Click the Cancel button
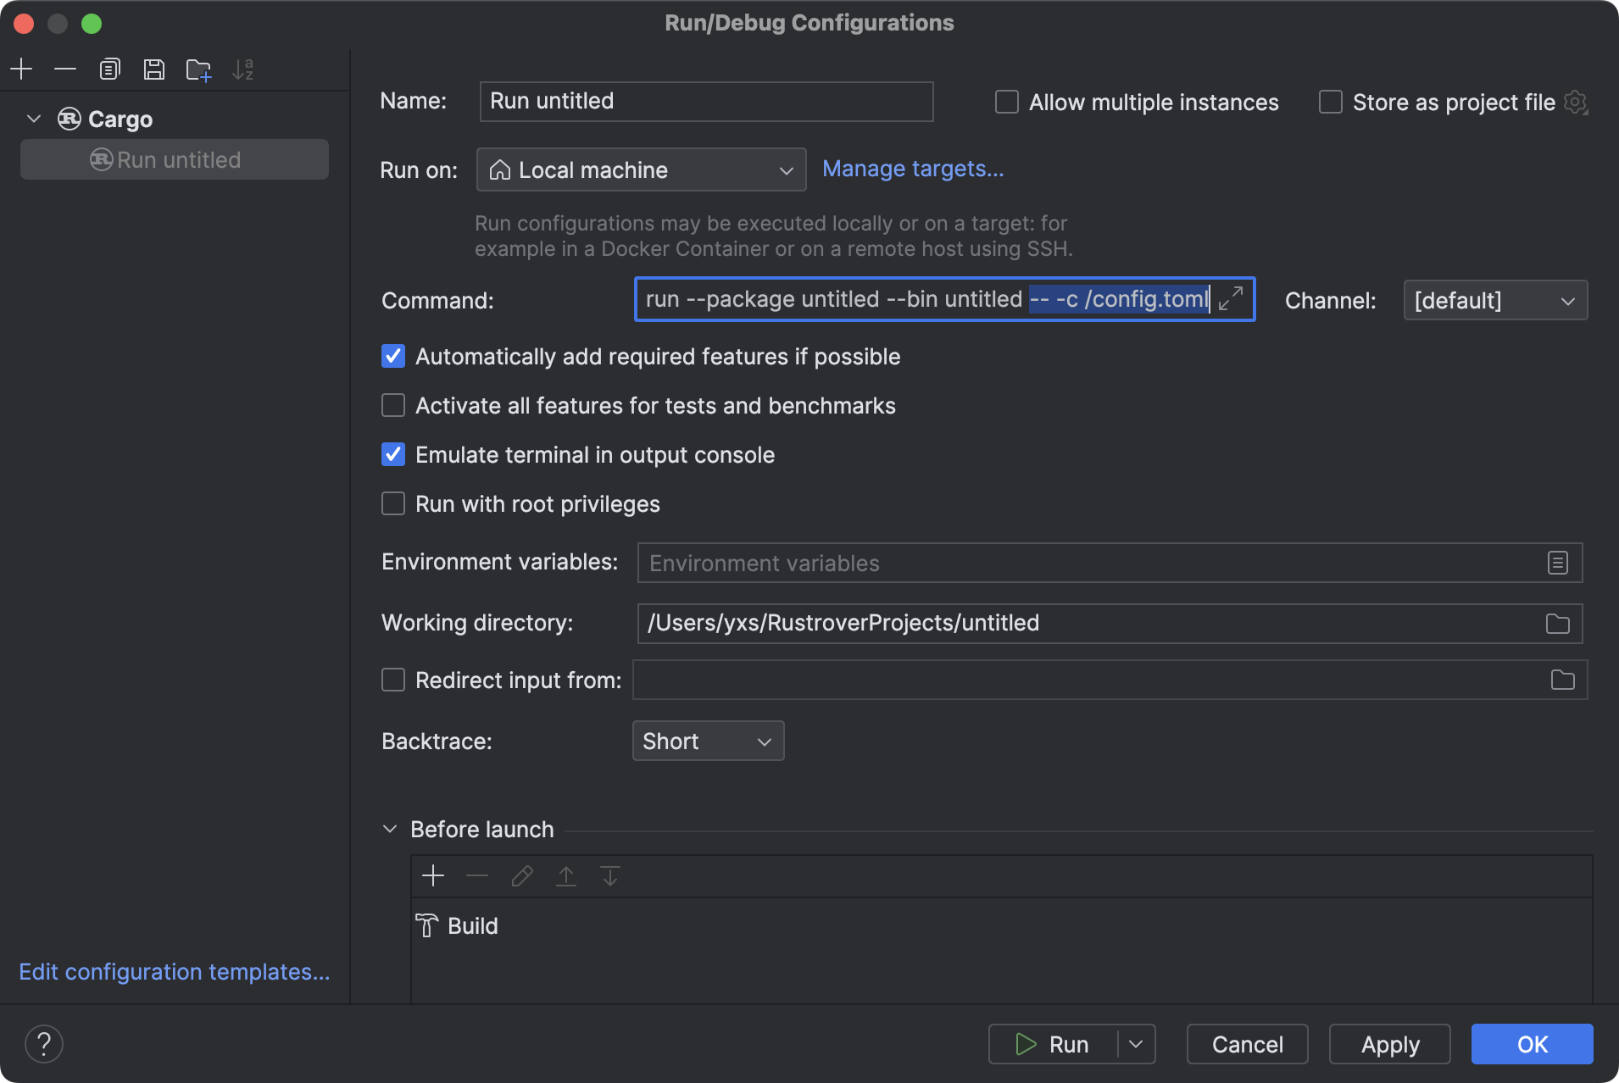Image resolution: width=1619 pixels, height=1083 pixels. [x=1247, y=1044]
